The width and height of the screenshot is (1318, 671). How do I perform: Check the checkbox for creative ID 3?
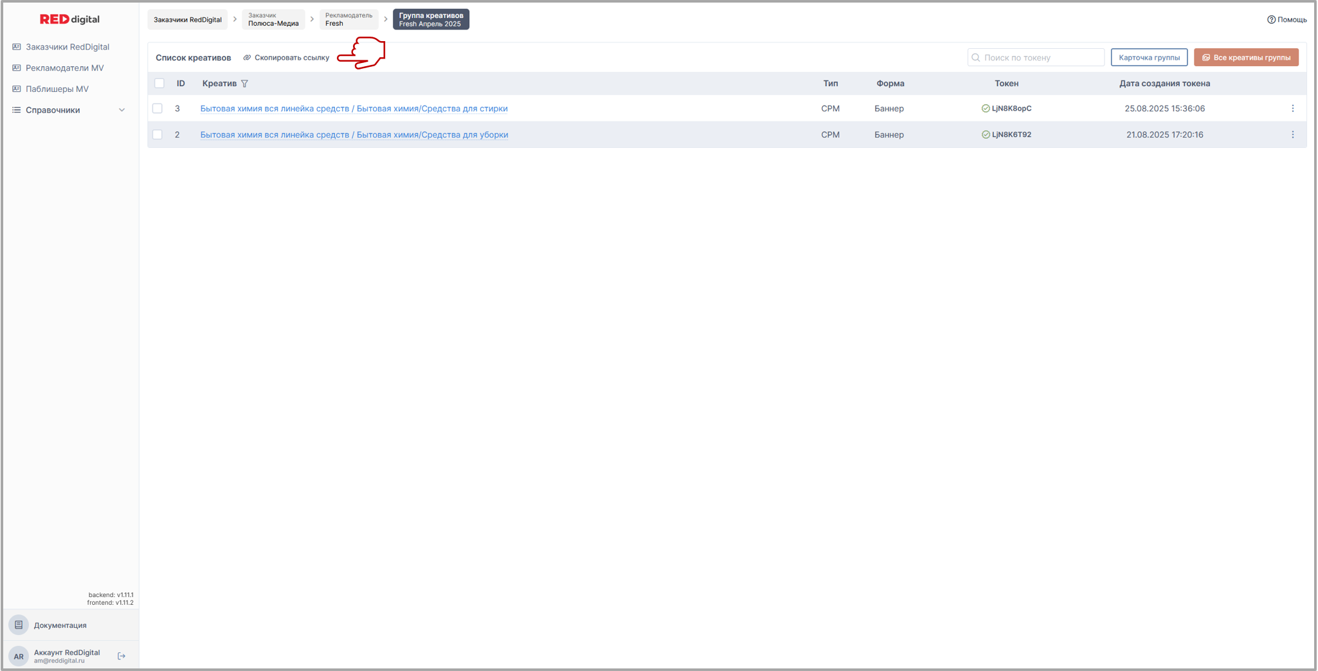pos(158,109)
